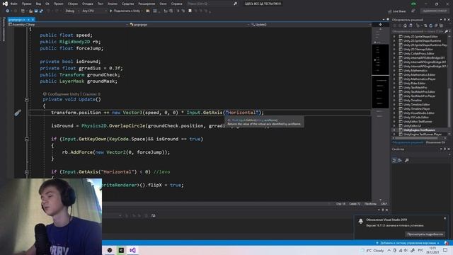Select UnityEngine.TestRunner in Solution Explorer
Screen dimensions: 453x255
pyautogui.click(x=419, y=130)
